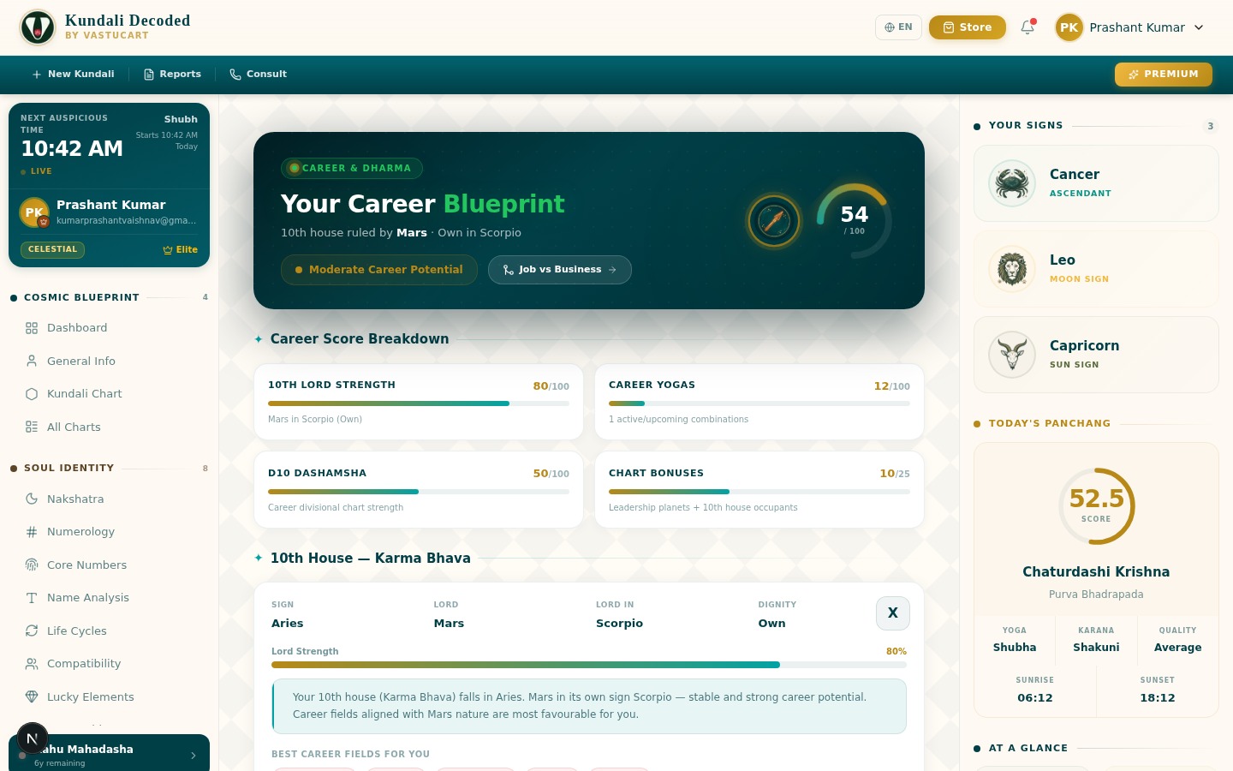
Task: Click the Lucky Elements gem icon
Action: click(32, 696)
